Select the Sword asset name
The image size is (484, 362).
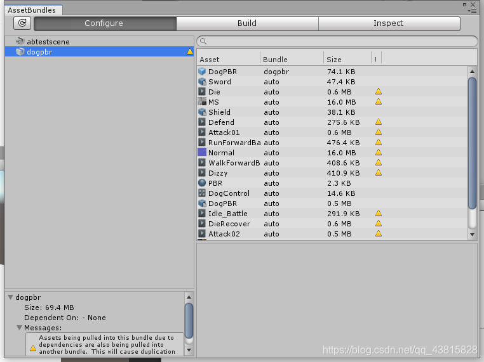(220, 82)
